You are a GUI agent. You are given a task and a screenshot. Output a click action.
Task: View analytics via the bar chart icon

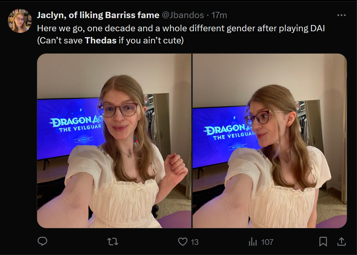point(253,242)
